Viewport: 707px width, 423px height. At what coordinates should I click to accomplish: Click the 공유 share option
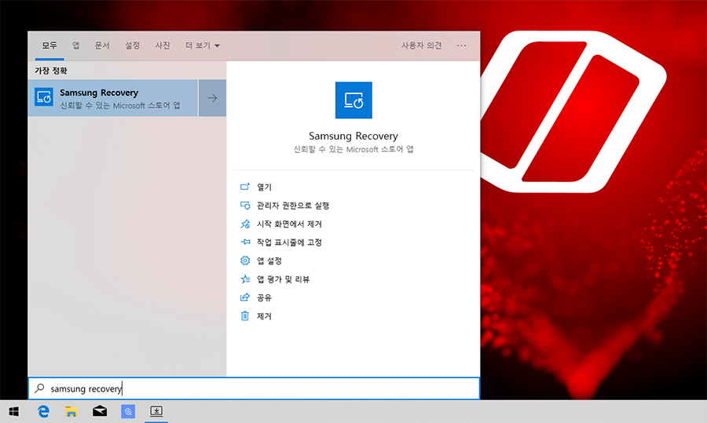point(264,297)
